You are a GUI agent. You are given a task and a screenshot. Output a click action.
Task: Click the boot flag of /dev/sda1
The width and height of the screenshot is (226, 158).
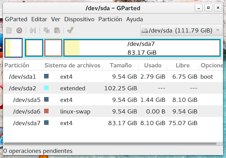[x=207, y=77]
